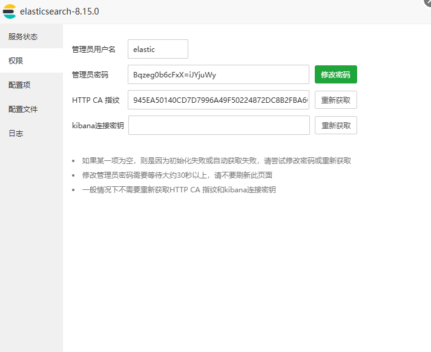The image size is (431, 352).
Task: Click the 管理员密码 label
Action: pyautogui.click(x=90, y=74)
